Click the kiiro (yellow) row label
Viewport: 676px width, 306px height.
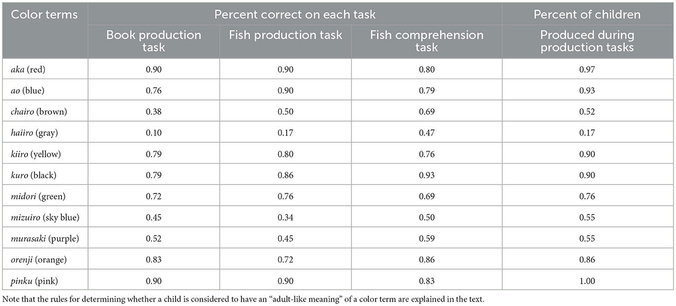pos(36,154)
